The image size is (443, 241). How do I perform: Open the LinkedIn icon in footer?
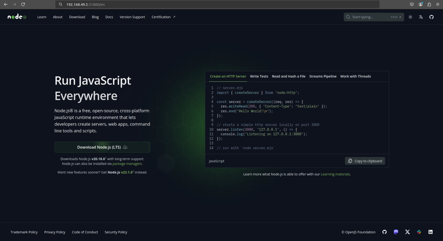tap(430, 232)
